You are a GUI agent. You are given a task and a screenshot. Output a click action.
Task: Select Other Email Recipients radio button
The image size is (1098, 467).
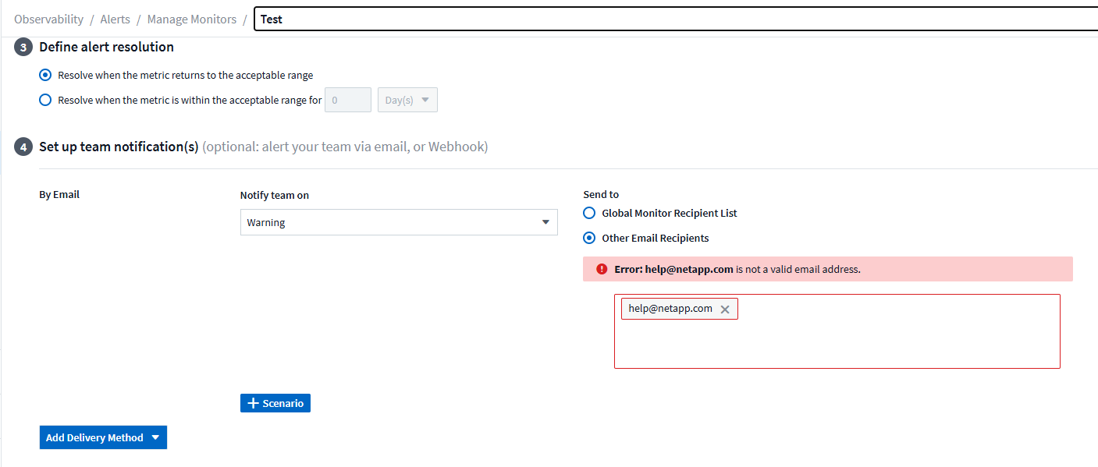(590, 238)
